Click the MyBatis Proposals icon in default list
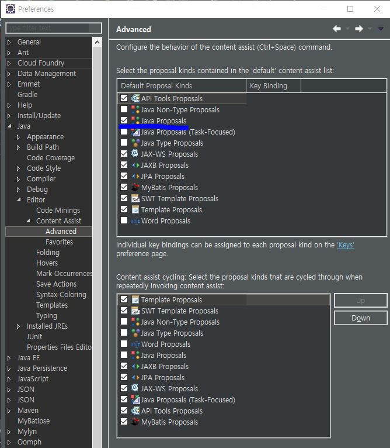 (x=135, y=187)
